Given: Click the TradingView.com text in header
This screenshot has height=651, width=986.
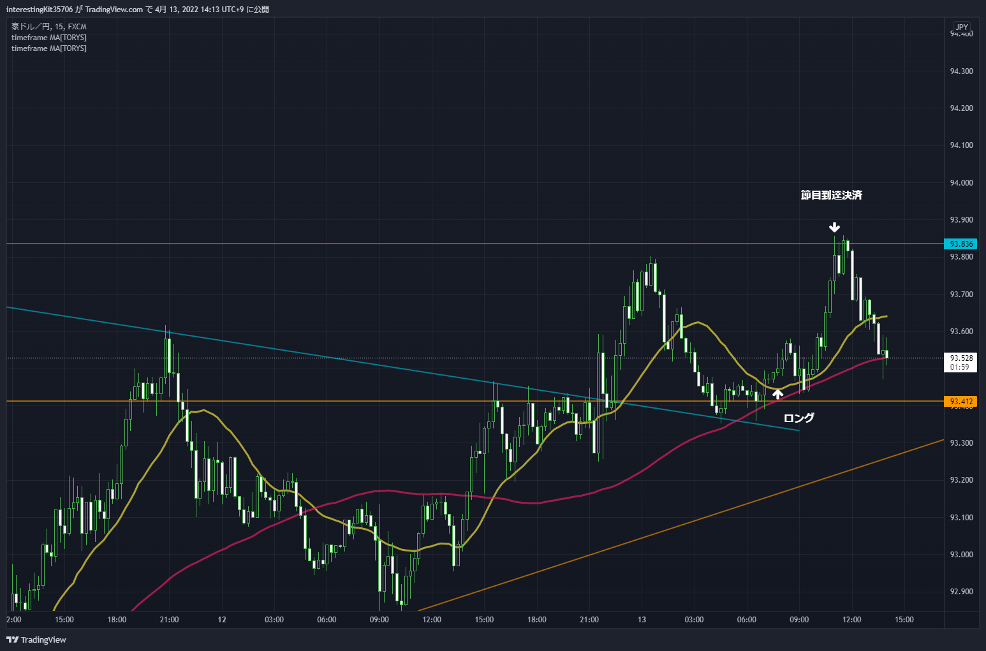Looking at the screenshot, I should (114, 10).
